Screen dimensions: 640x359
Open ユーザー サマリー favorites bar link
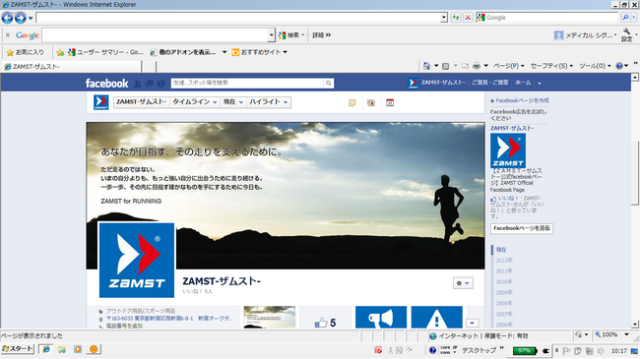[105, 52]
